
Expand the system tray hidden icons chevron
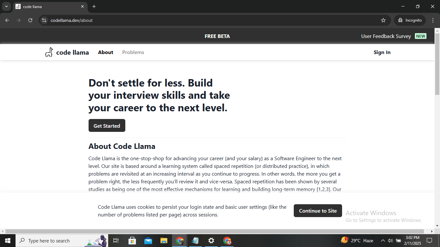[383, 241]
